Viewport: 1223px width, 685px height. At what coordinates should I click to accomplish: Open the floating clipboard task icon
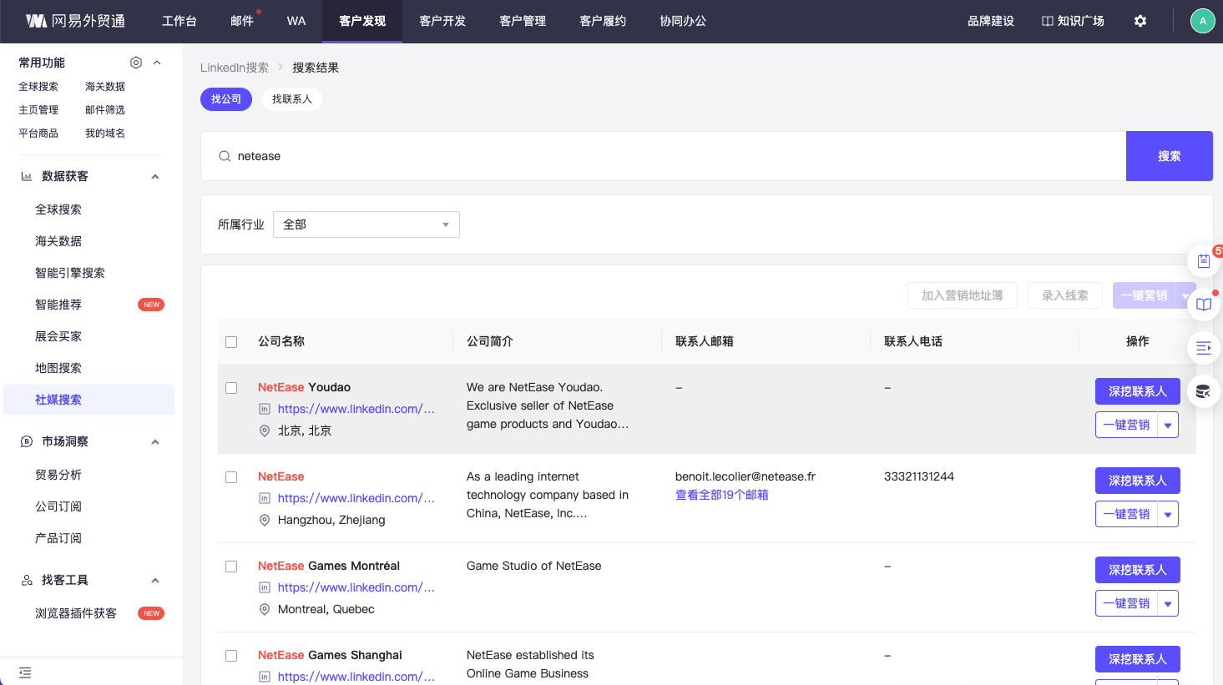(x=1203, y=261)
